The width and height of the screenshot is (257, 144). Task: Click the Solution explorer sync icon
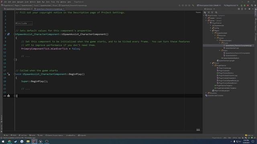pyautogui.click(x=205, y=12)
